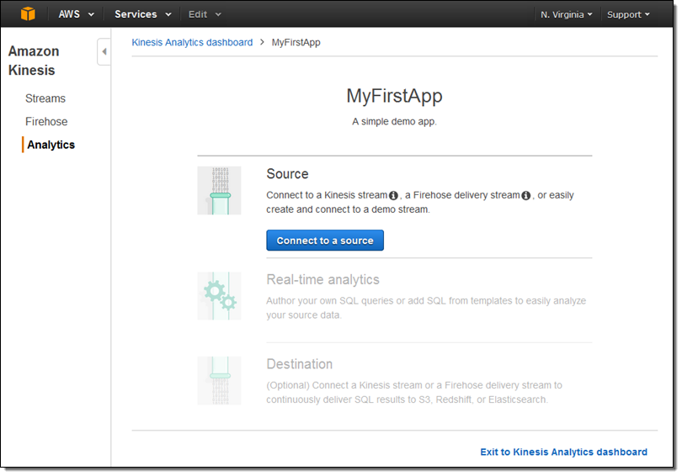This screenshot has width=682, height=476.
Task: Select Firehose in the sidebar
Action: point(46,122)
